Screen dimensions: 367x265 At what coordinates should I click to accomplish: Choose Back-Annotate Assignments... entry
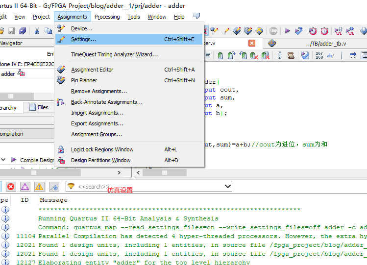(129, 102)
